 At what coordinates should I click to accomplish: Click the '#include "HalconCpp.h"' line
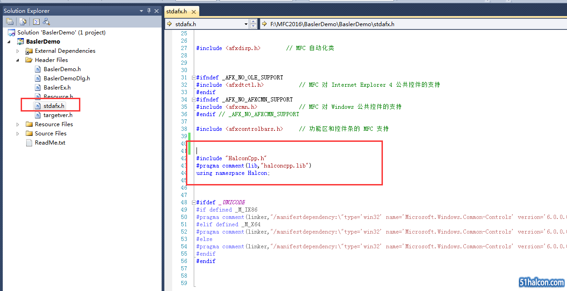point(232,158)
